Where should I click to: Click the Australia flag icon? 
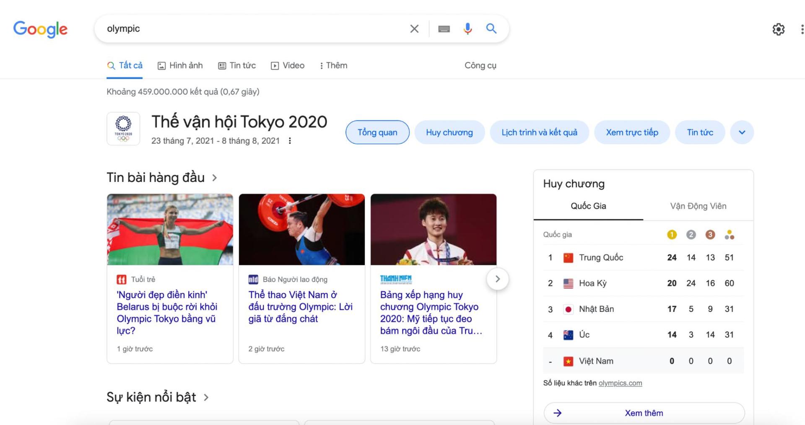click(568, 335)
